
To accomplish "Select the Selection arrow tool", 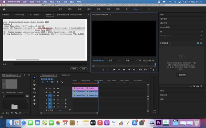I will pos(34,77).
